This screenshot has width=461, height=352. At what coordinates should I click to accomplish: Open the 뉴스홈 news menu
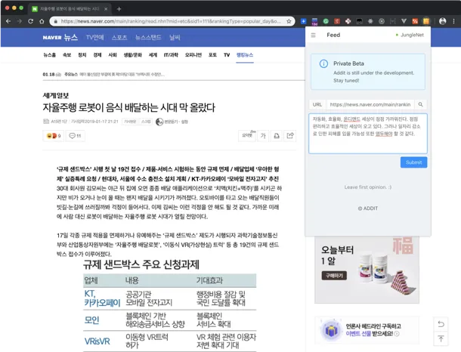click(x=49, y=55)
